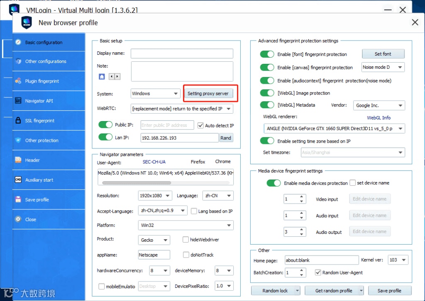Open the Vendor Google Inc. dropdown
This screenshot has width=425, height=301.
point(379,105)
